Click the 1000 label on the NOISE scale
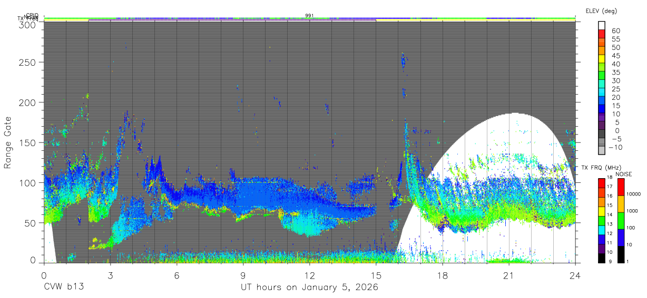The height and width of the screenshot is (298, 647). [632, 211]
